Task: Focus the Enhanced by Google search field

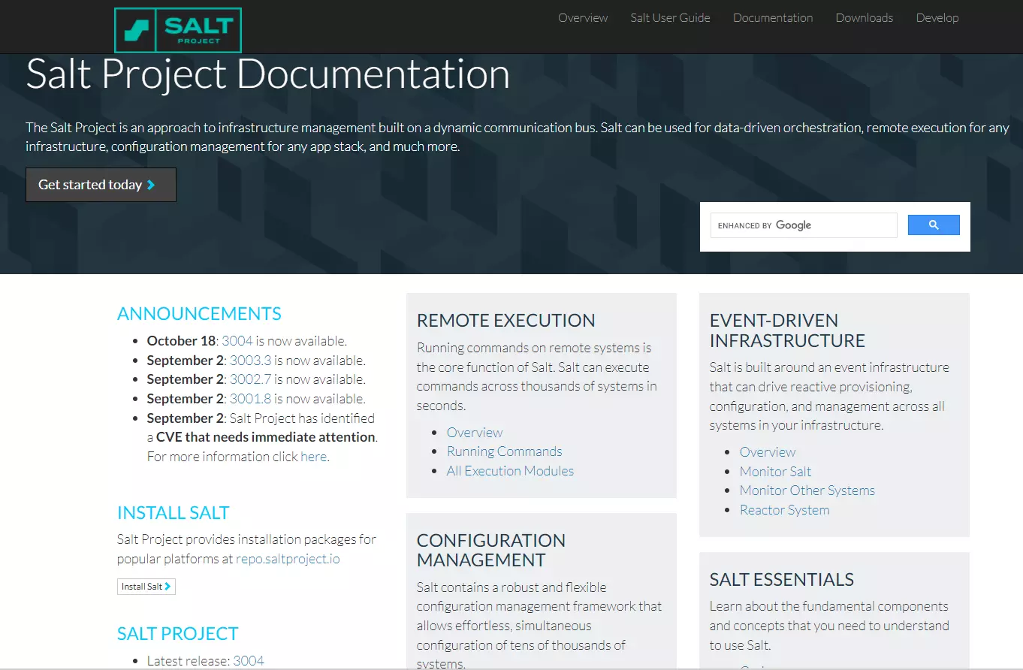Action: click(x=804, y=225)
